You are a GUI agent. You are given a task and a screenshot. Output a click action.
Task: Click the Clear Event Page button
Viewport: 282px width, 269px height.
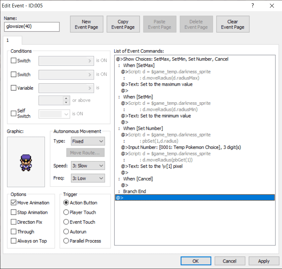coord(233,24)
